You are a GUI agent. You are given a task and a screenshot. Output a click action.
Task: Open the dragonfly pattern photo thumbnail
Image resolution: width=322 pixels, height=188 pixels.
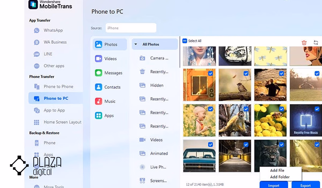[270, 56]
